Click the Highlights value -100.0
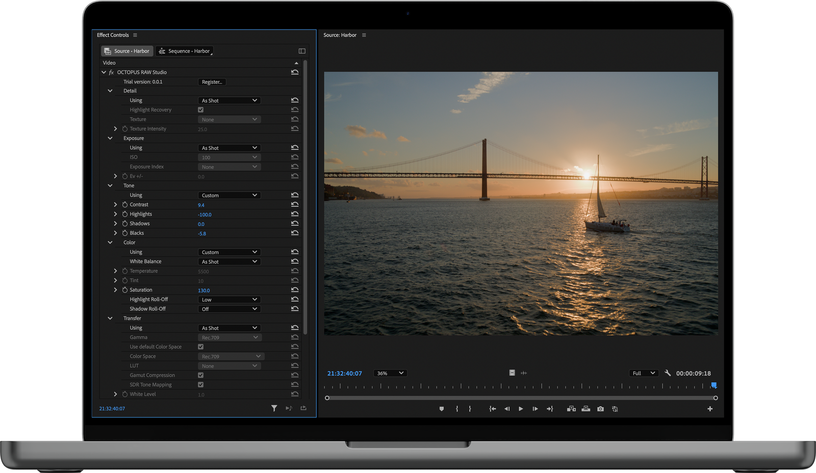This screenshot has width=816, height=473. (x=205, y=215)
